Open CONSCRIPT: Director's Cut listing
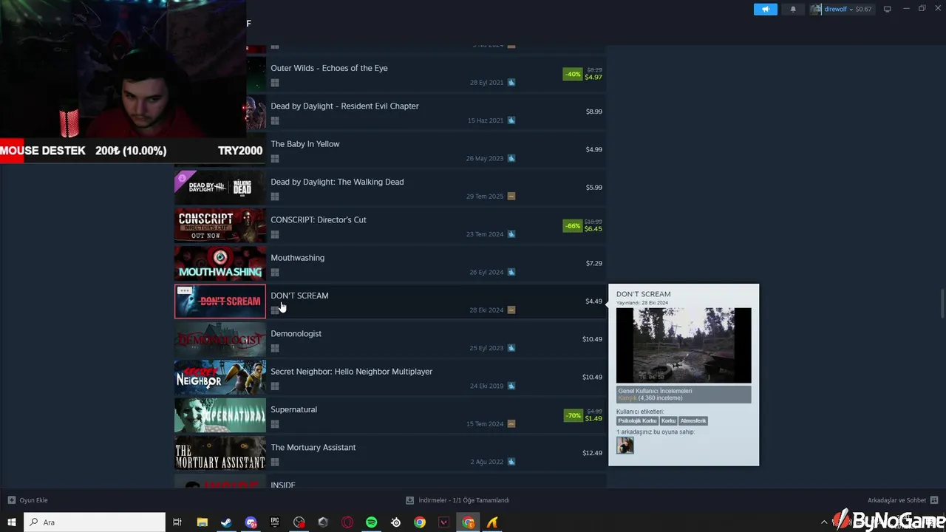Image resolution: width=946 pixels, height=532 pixels. pos(319,219)
